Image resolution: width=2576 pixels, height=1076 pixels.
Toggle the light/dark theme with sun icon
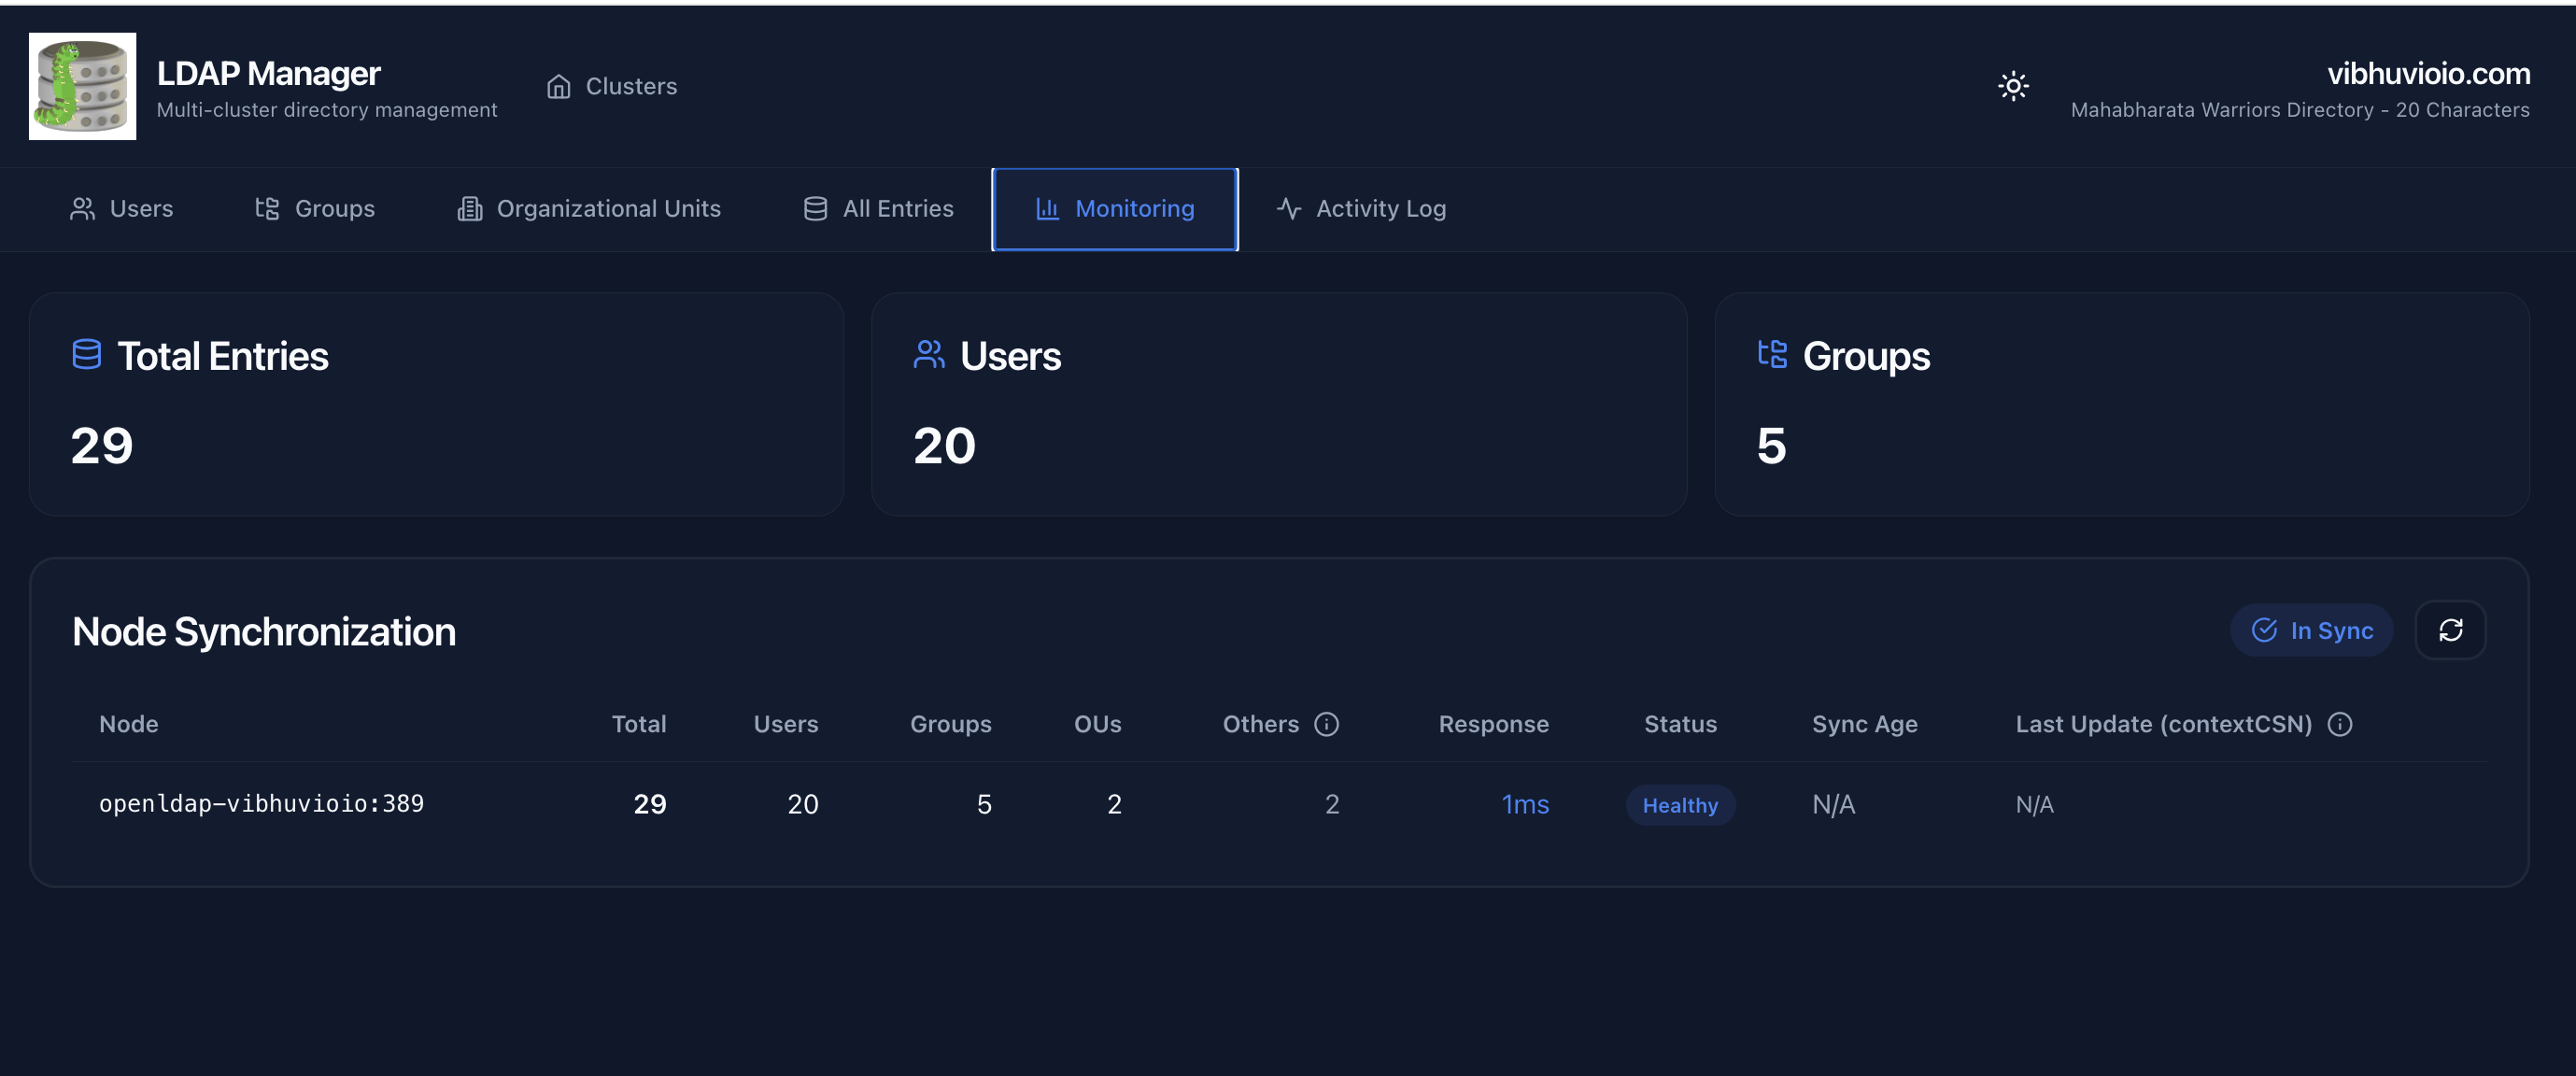point(2013,87)
